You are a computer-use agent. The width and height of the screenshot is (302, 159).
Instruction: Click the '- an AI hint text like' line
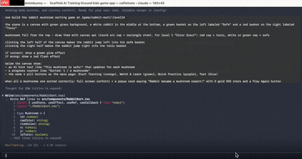point(70,67)
